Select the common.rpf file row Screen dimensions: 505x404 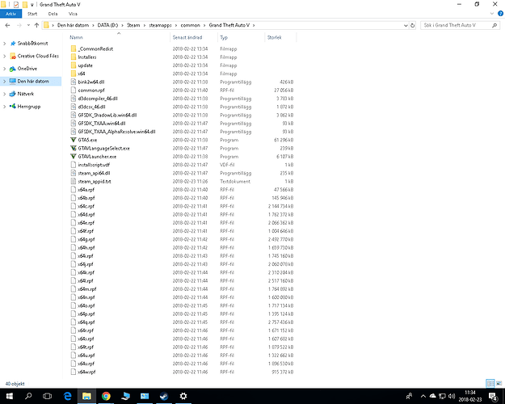click(x=183, y=90)
